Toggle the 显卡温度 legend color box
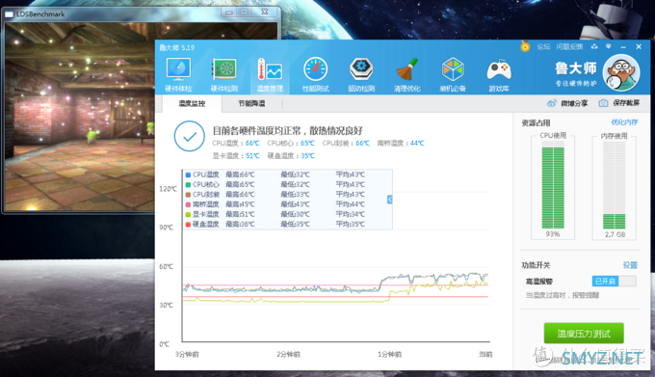The width and height of the screenshot is (655, 377). (x=188, y=214)
